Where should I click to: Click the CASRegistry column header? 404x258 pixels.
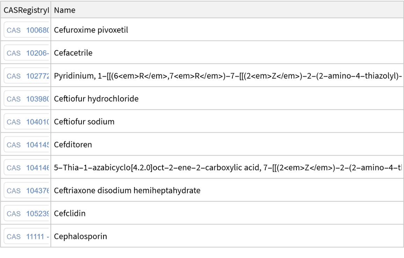pyautogui.click(x=26, y=10)
